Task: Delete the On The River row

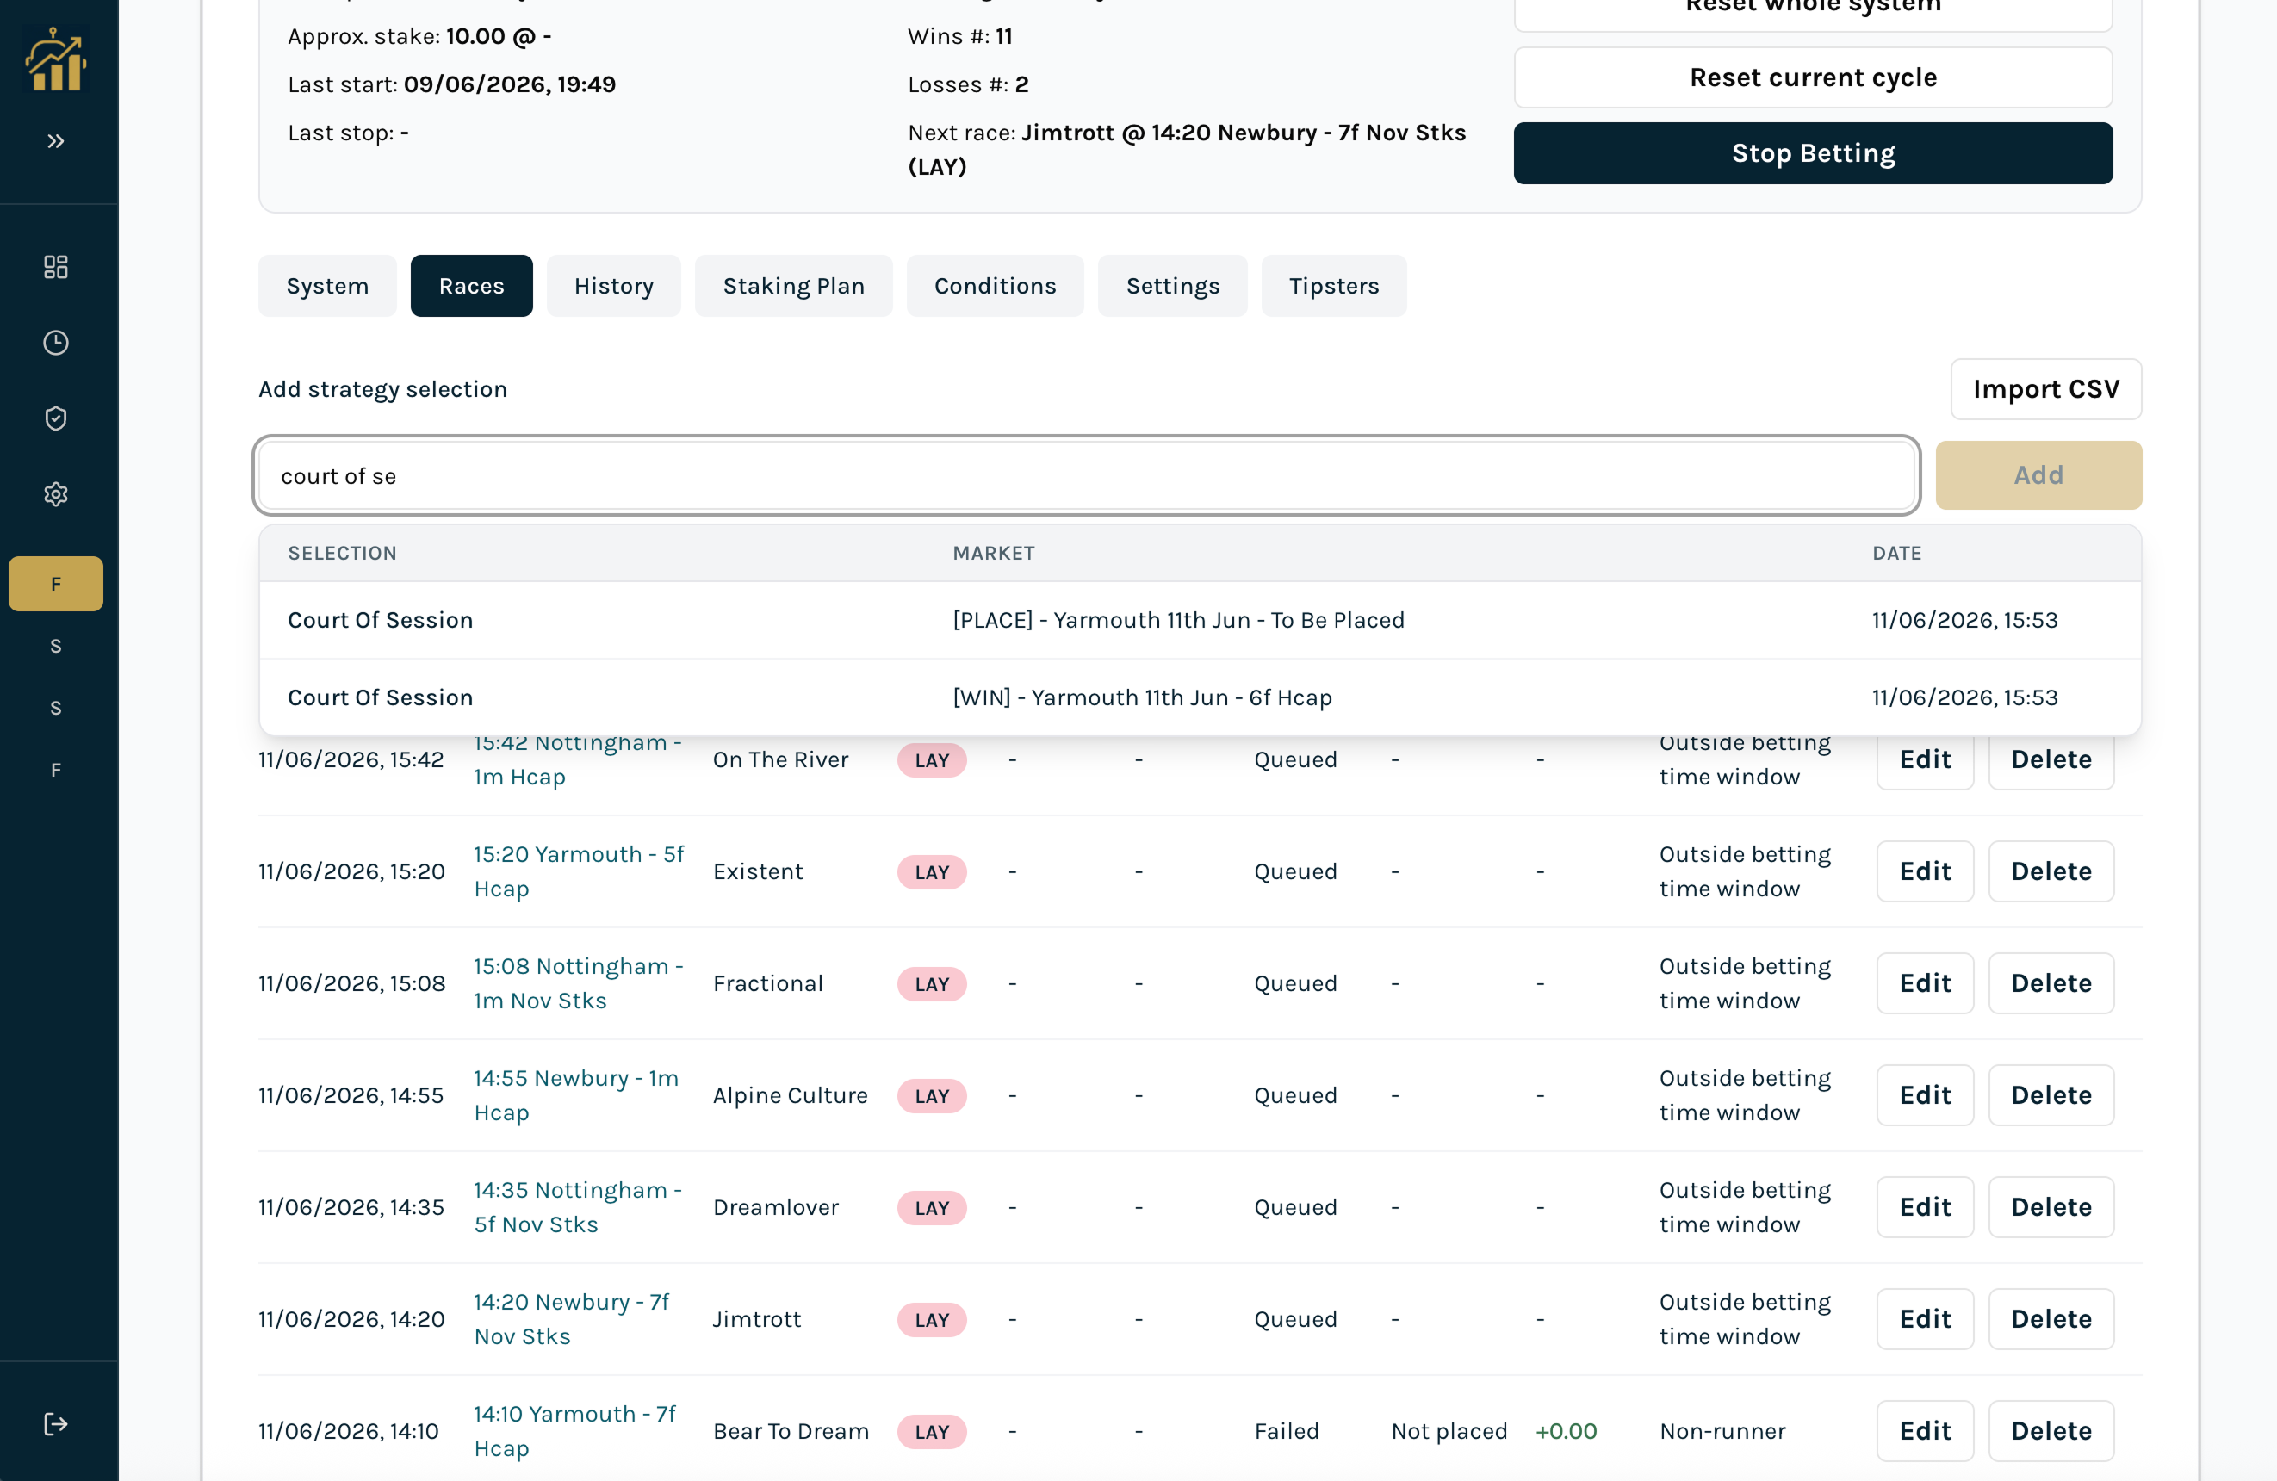Action: 2051,759
